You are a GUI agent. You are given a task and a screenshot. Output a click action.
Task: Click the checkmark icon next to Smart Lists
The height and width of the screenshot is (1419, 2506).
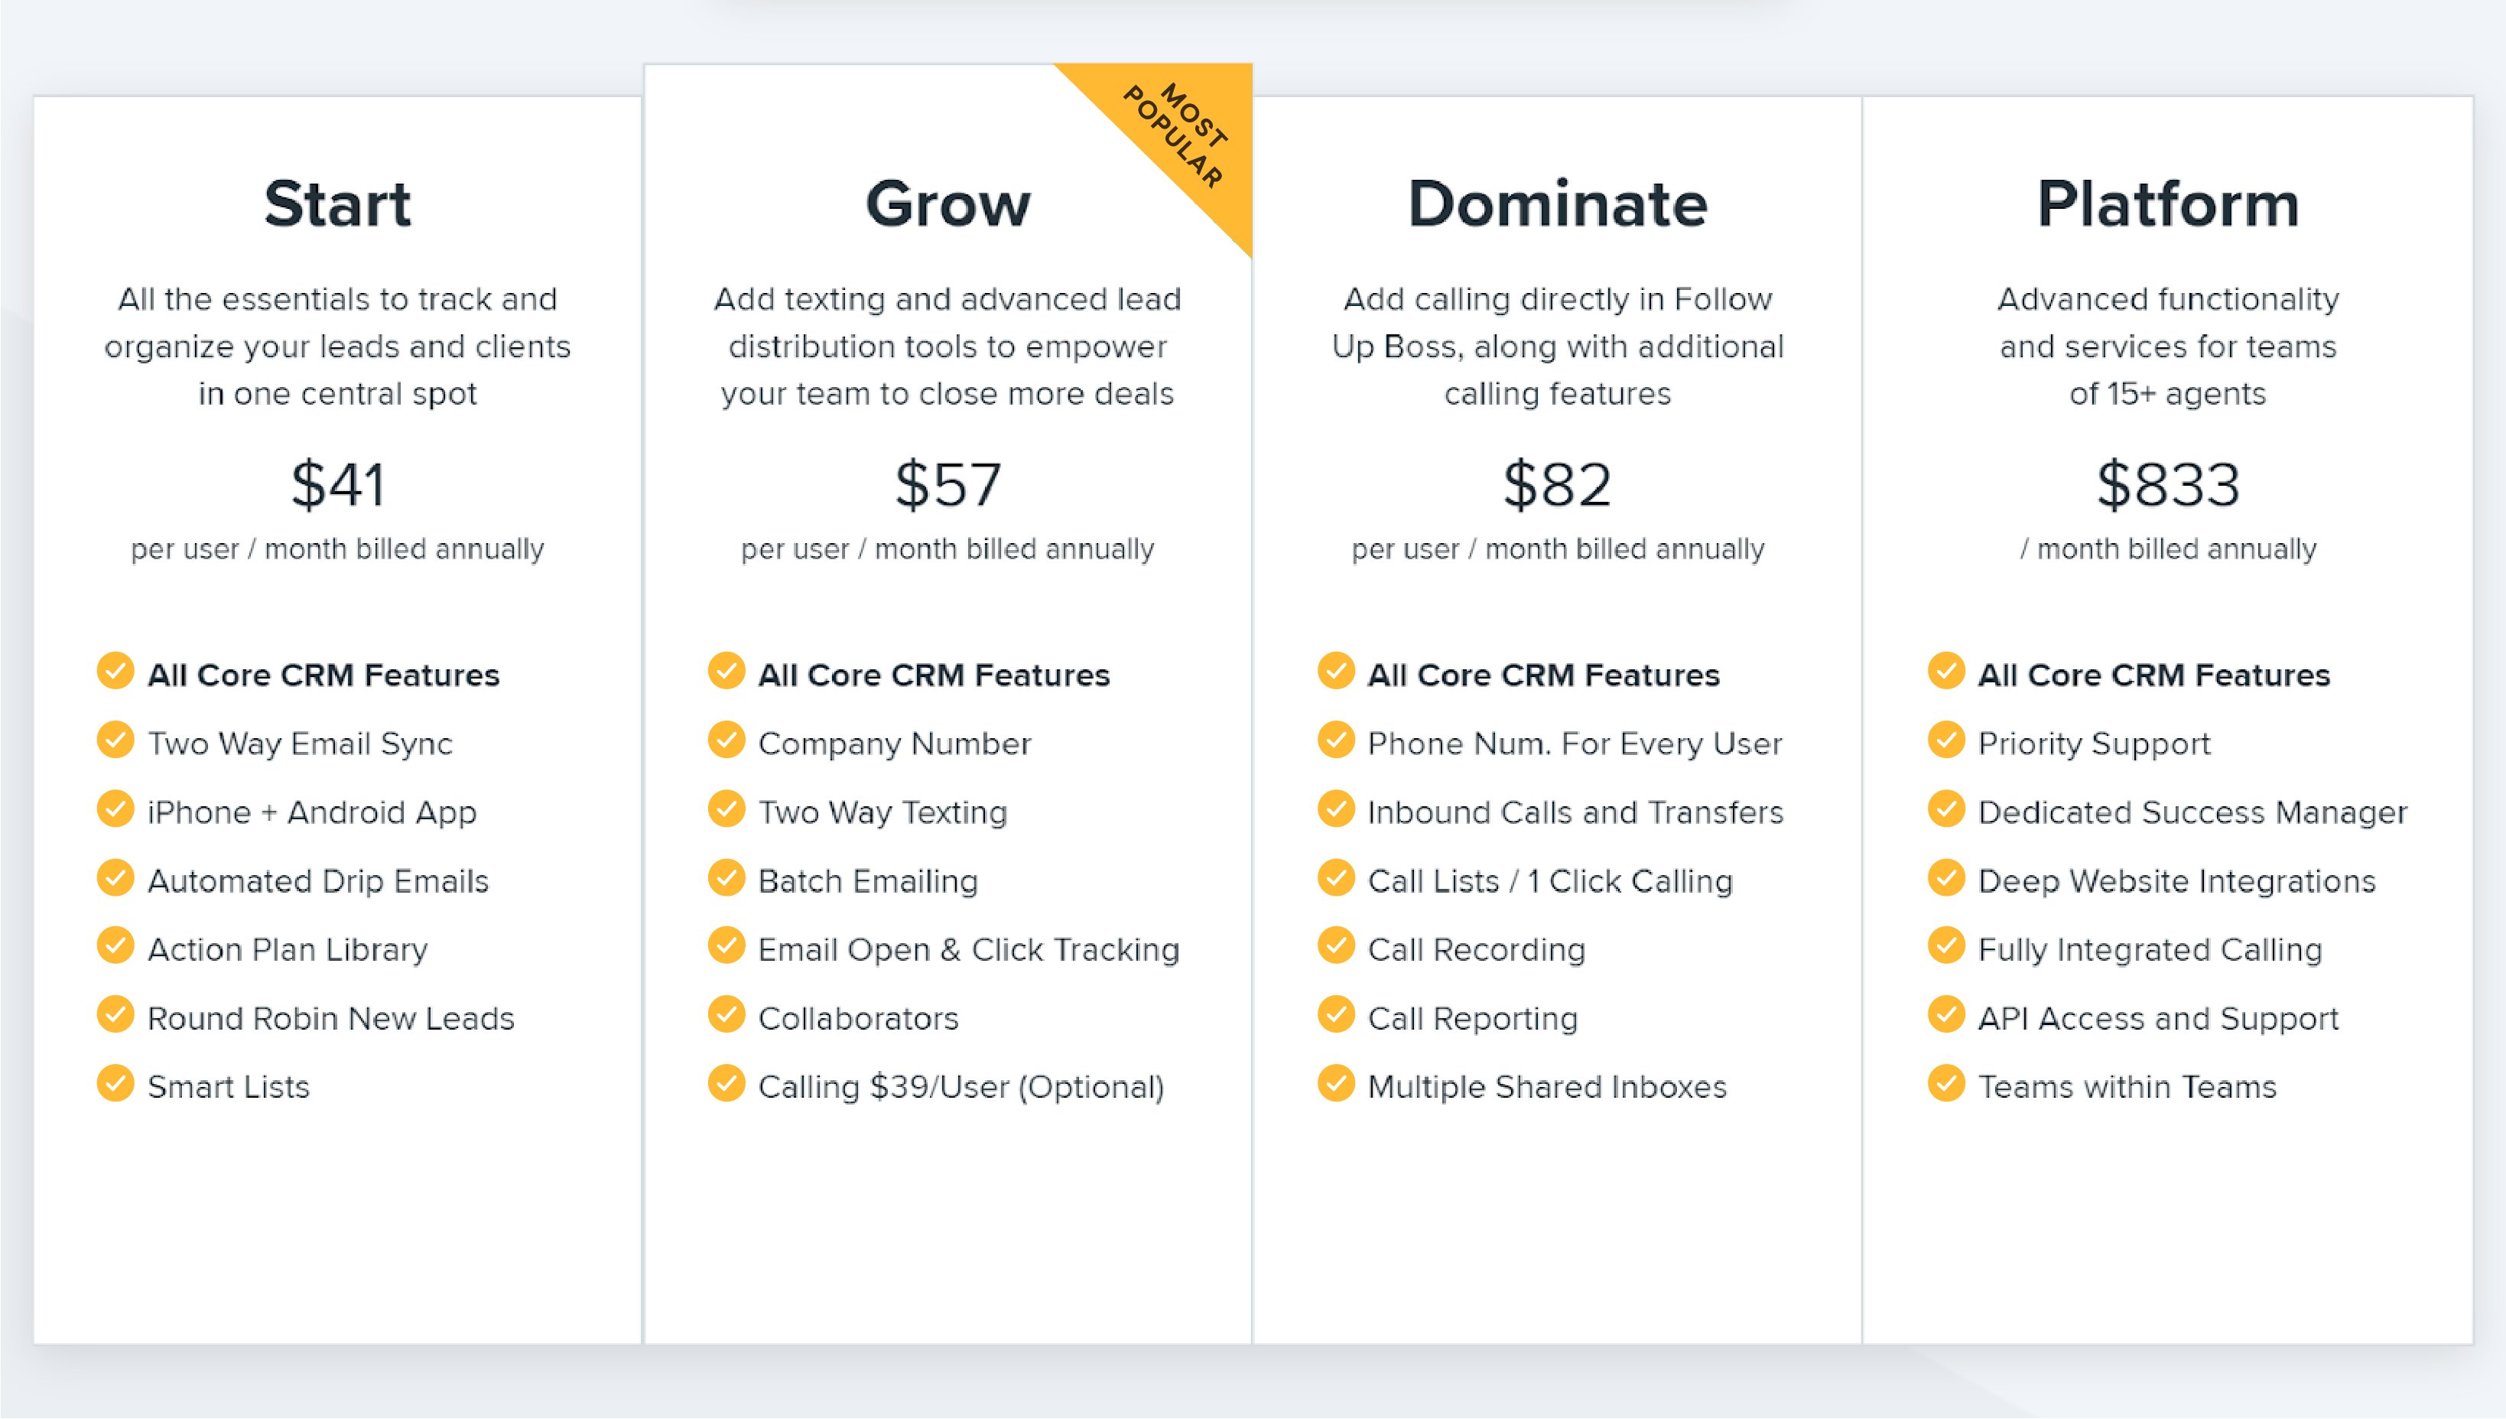click(116, 1084)
